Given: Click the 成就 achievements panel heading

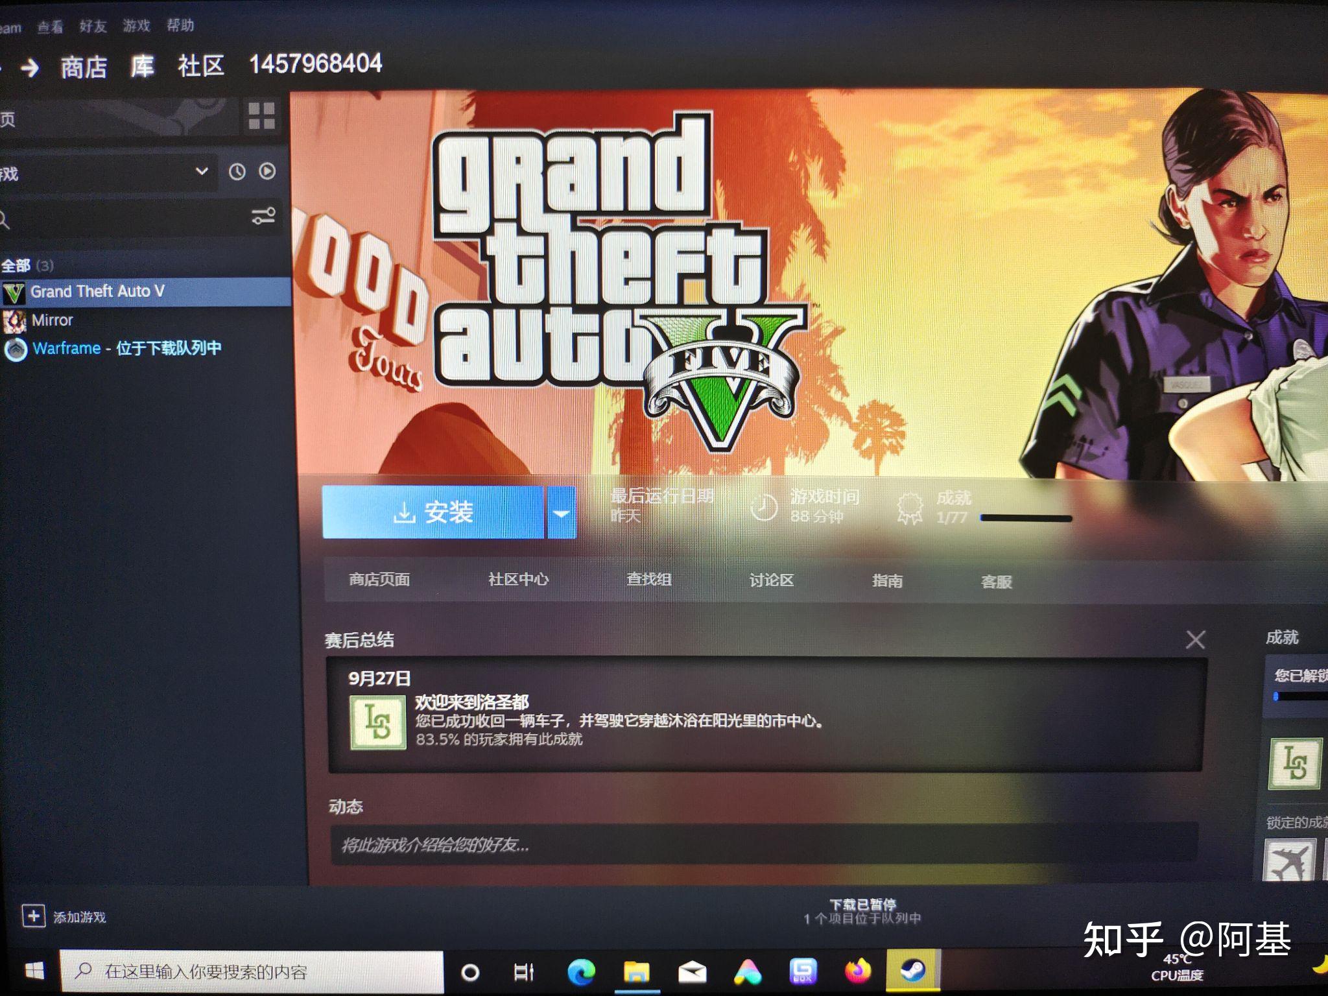Looking at the screenshot, I should (1282, 637).
